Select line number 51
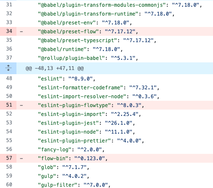213x188 pixels. coord(9,105)
